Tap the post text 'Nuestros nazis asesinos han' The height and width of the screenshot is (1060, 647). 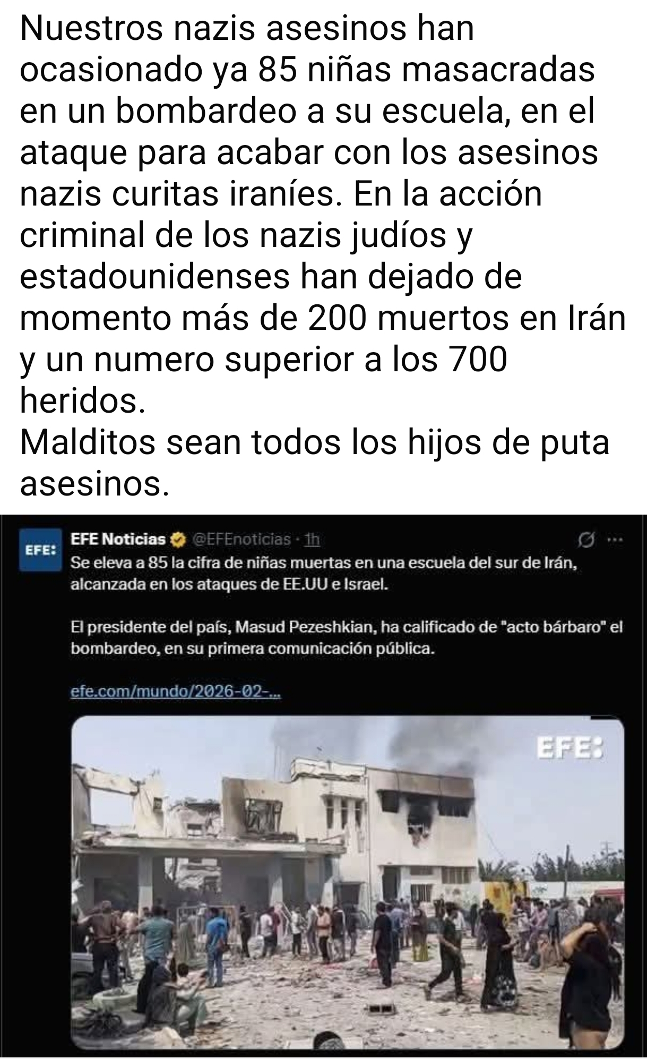[x=247, y=29]
